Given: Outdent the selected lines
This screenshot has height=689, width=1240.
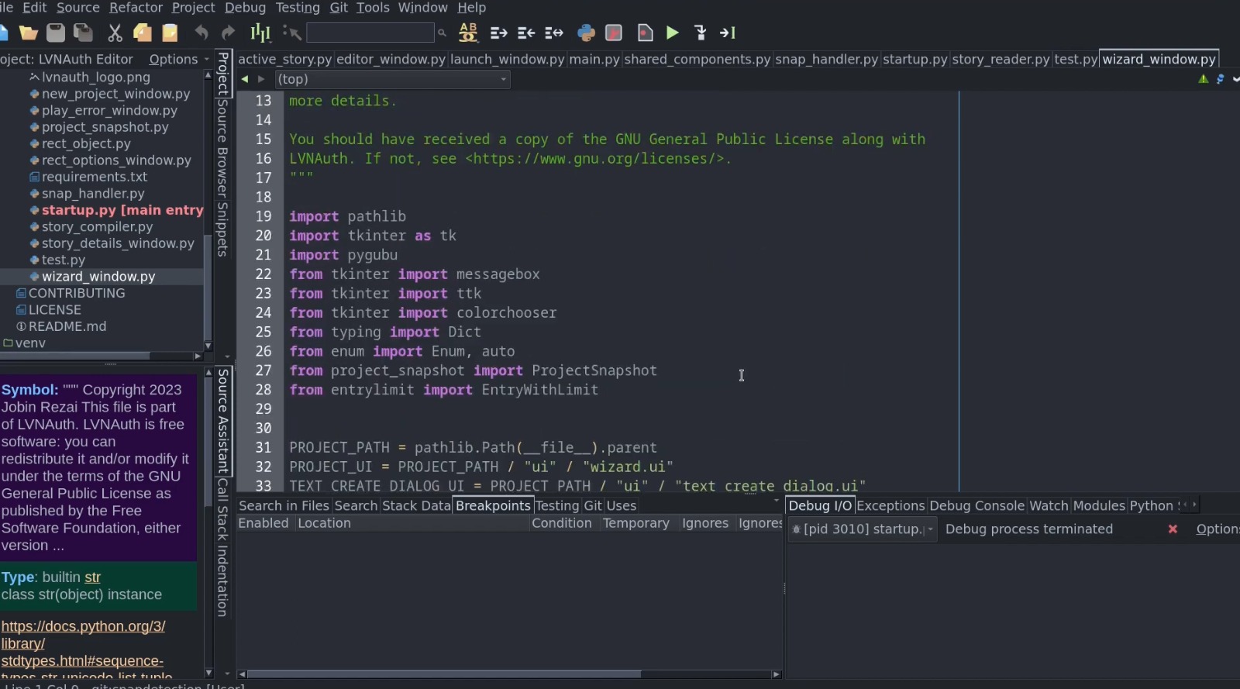Looking at the screenshot, I should [x=526, y=33].
